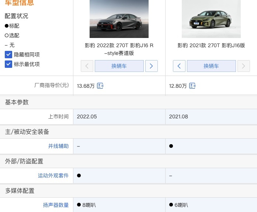Click the 厂商指导价(元) row label
The width and height of the screenshot is (257, 212).
click(x=52, y=85)
